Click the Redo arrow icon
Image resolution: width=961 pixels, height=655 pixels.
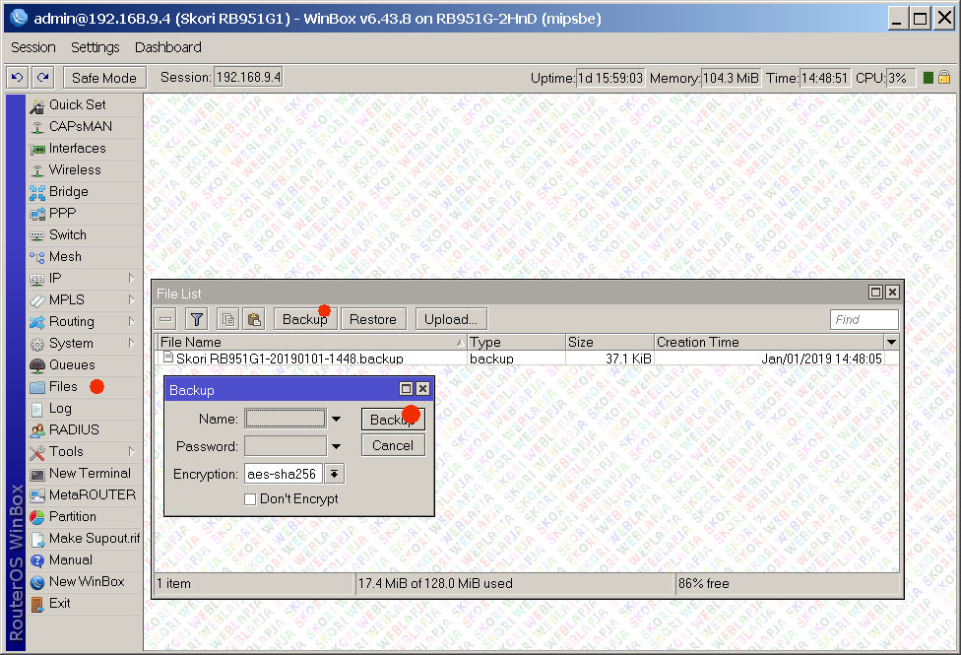(x=42, y=78)
